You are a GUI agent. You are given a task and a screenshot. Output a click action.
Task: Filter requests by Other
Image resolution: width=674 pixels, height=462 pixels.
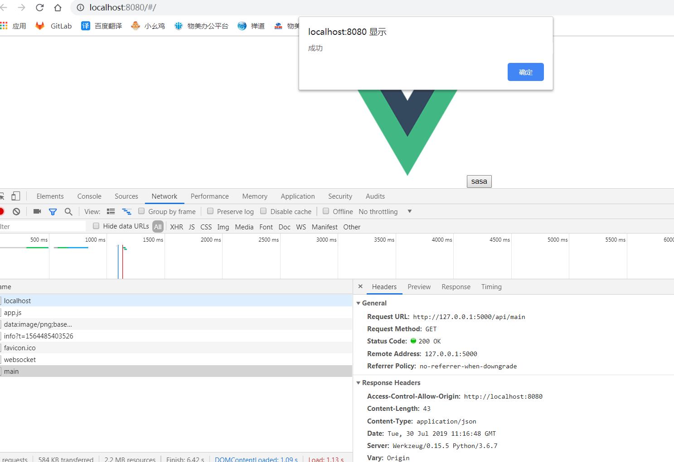352,227
